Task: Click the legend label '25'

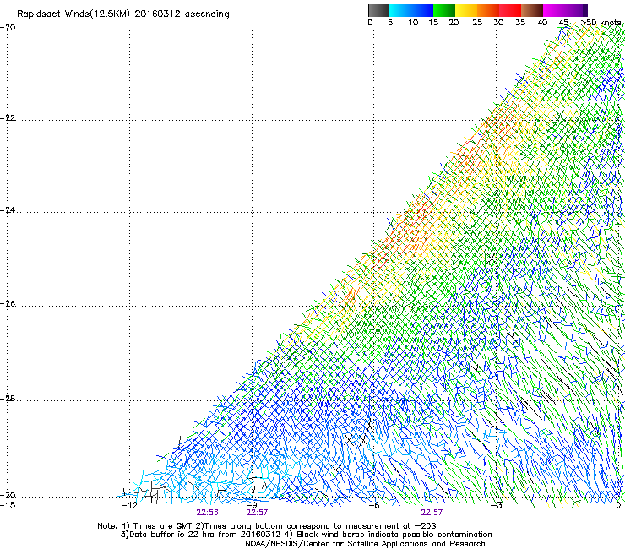Action: [x=477, y=23]
